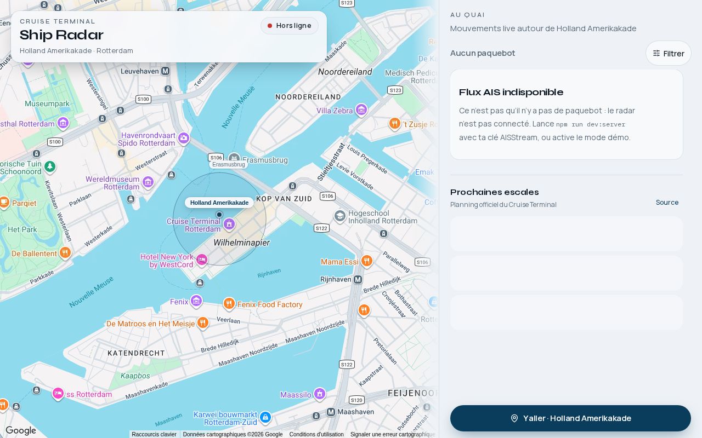Viewport: 702px width, 438px height.
Task: Click the Prochaines escales heading
Action: point(495,192)
